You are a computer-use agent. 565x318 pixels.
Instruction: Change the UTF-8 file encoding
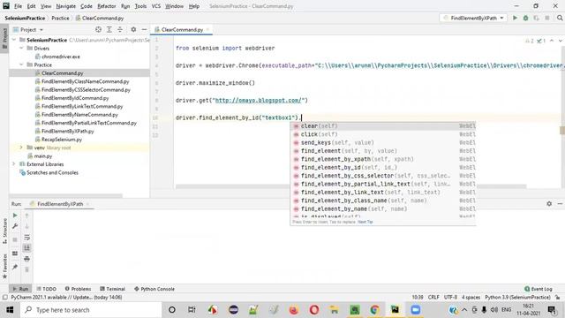[450, 297]
